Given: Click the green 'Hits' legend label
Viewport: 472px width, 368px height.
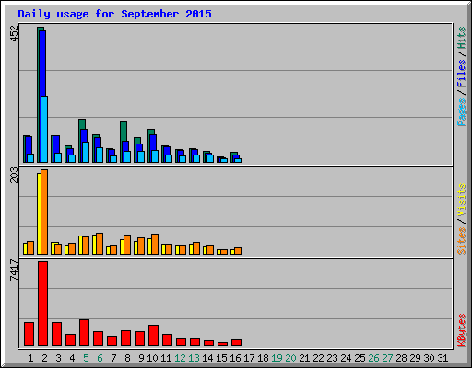Looking at the screenshot, I should pos(461,38).
